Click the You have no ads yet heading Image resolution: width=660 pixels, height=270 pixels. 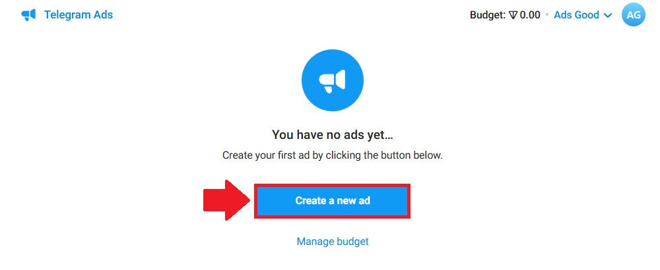click(x=333, y=135)
